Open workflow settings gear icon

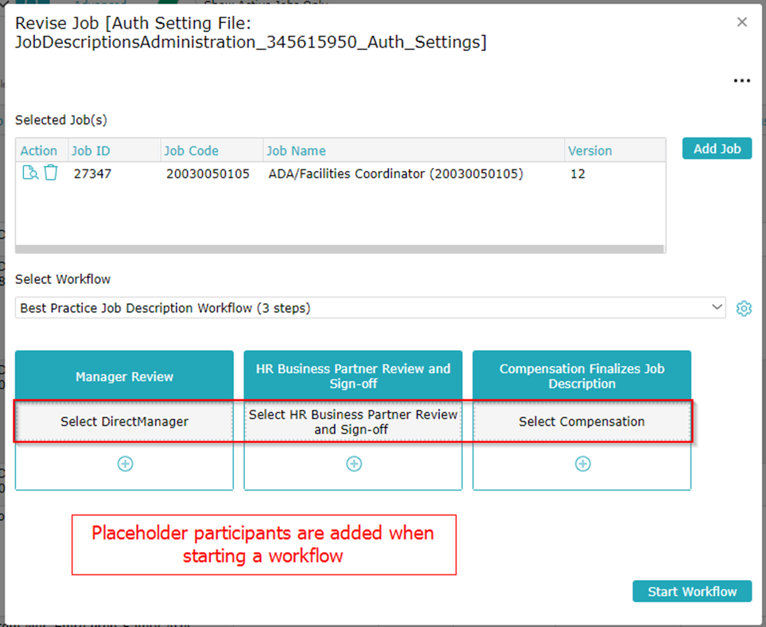coord(744,309)
